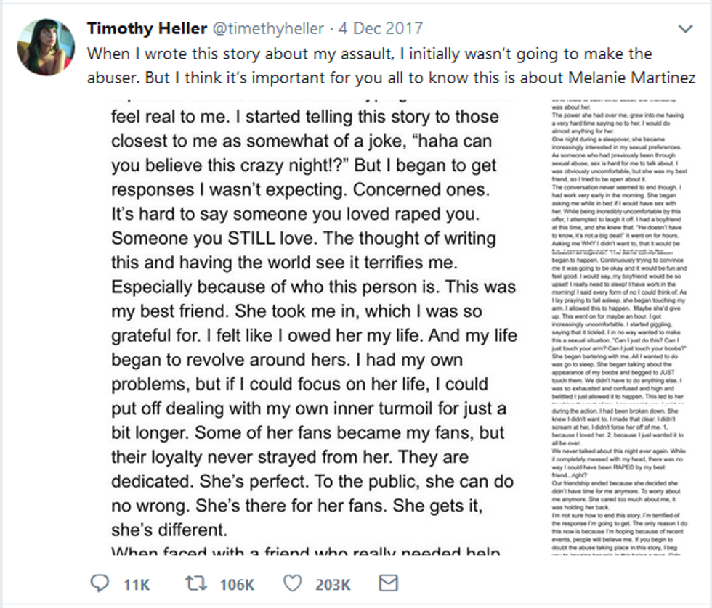This screenshot has width=712, height=608.
Task: Expand the tweet options chevron menu
Action: [685, 29]
